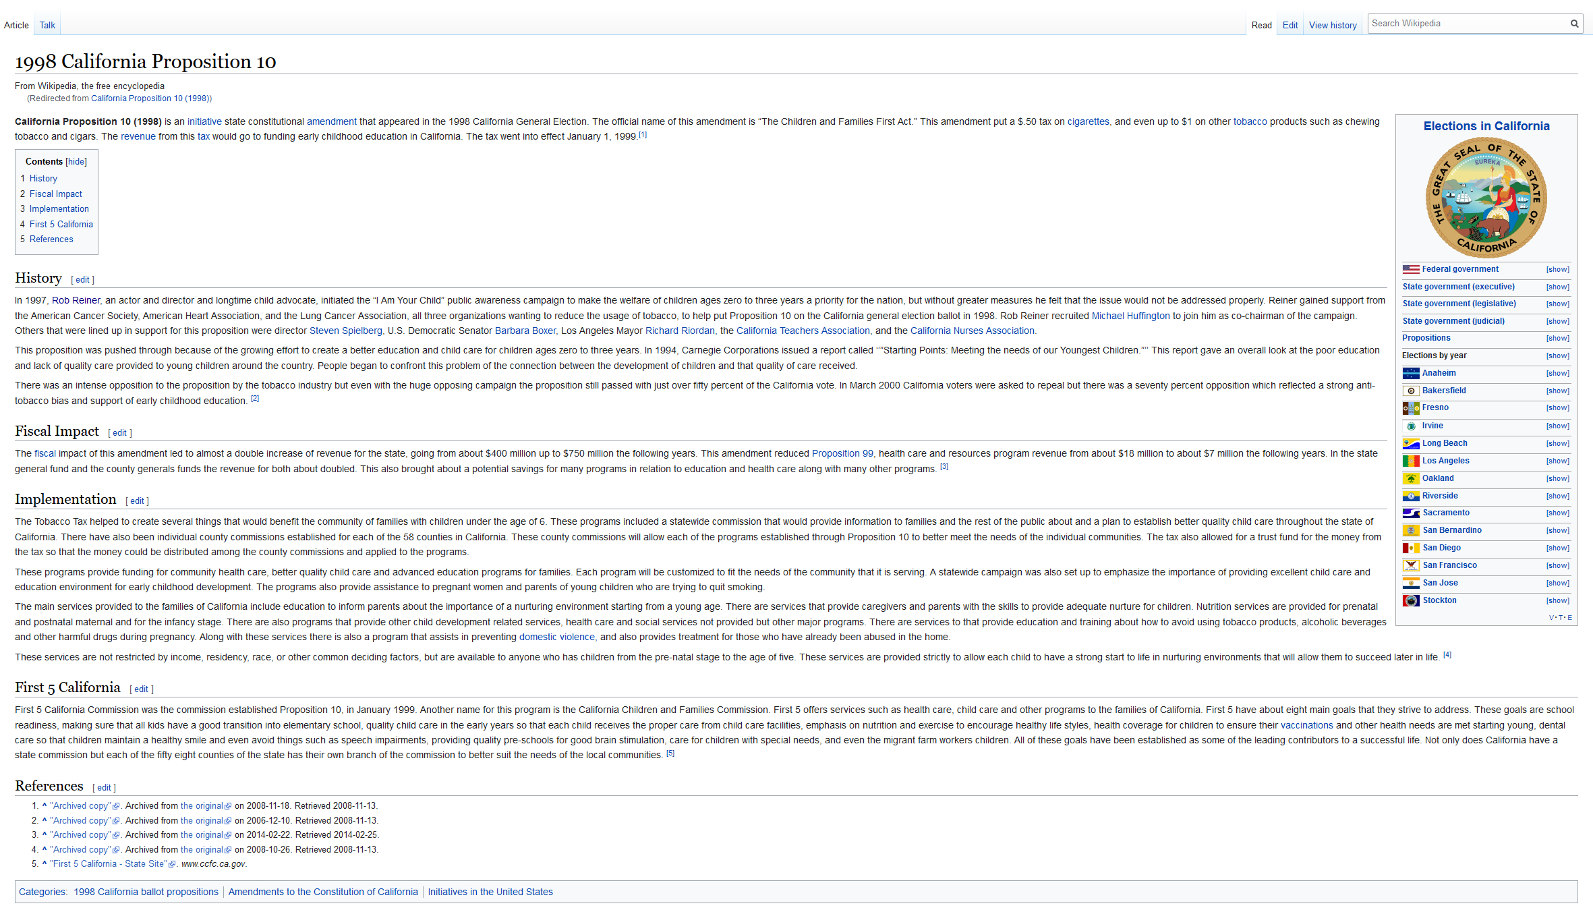Click the Irvine seal icon
The height and width of the screenshot is (914, 1593).
coord(1411,426)
